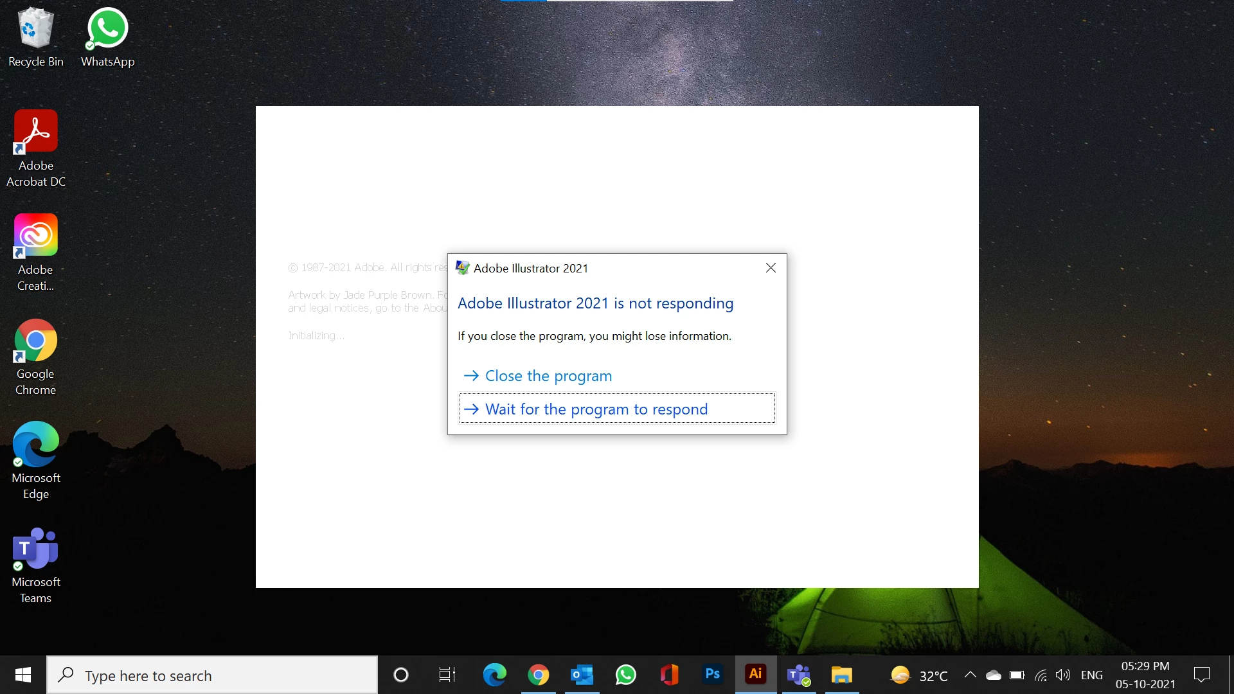1234x694 pixels.
Task: Open ENG language input selector
Action: pyautogui.click(x=1091, y=675)
